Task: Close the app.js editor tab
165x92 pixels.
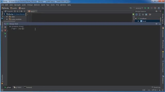Action: click(x=36, y=11)
